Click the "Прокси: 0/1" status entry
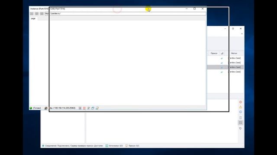The width and height of the screenshot is (277, 155). 132,146
